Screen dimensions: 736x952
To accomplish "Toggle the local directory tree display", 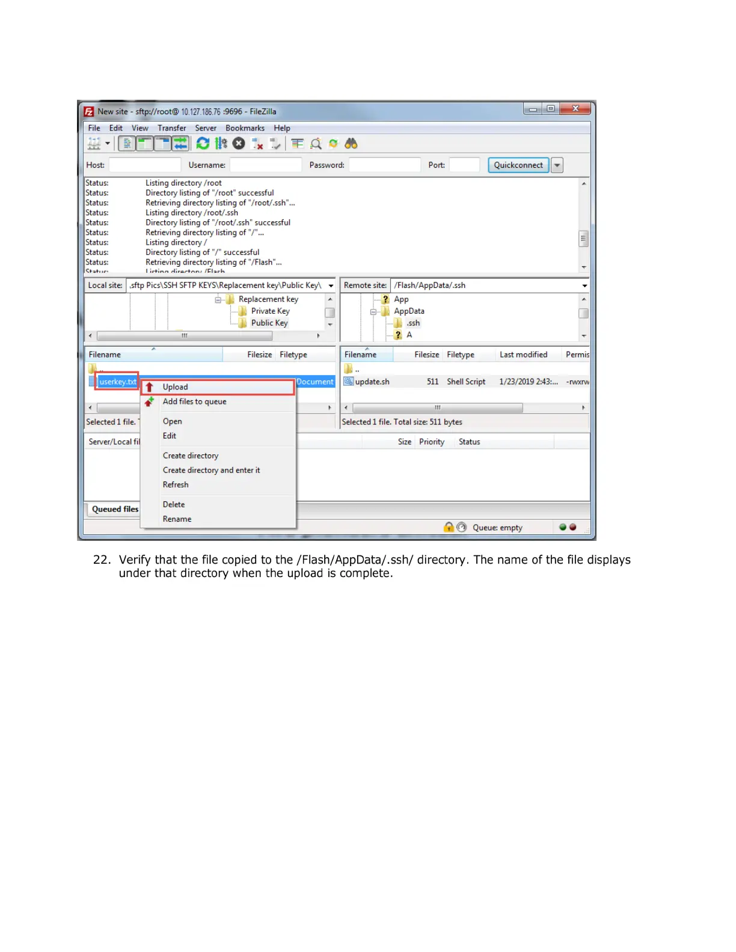I will 144,144.
